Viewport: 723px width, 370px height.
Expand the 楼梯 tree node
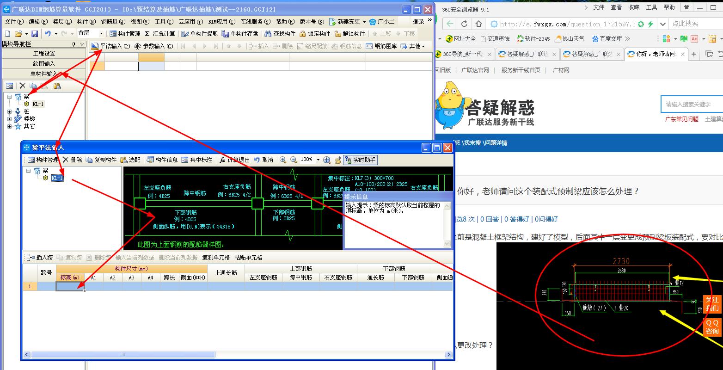coord(10,119)
